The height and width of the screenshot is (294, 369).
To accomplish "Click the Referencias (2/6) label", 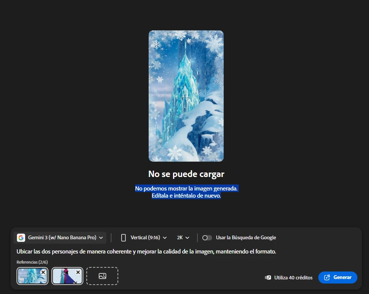I will click(x=32, y=262).
